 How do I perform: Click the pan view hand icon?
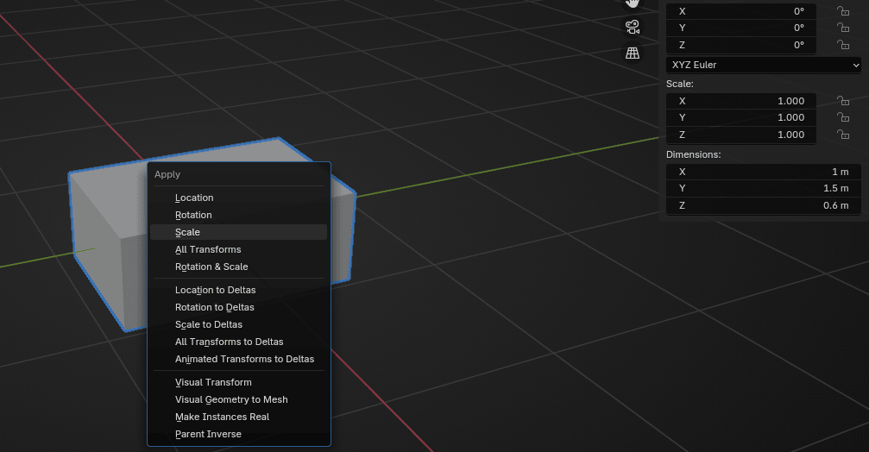coord(633,3)
